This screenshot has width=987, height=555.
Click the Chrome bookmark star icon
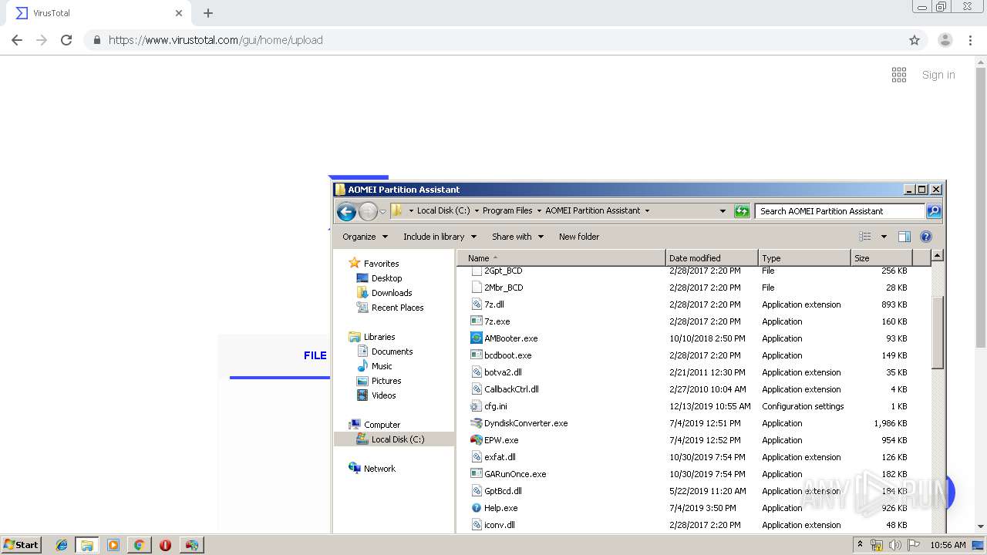(915, 40)
